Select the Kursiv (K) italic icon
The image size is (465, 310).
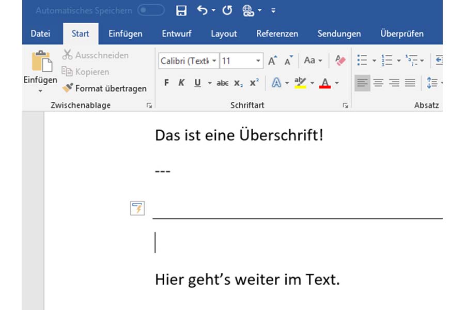coord(181,82)
